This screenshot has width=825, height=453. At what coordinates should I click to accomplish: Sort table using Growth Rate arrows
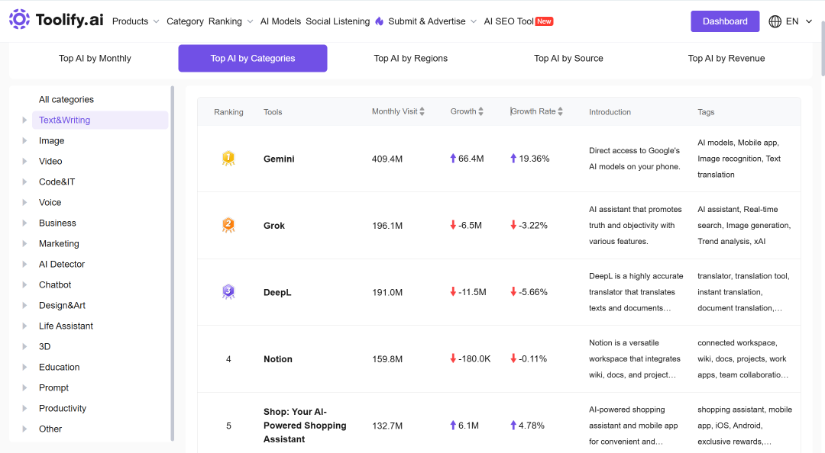tap(561, 111)
